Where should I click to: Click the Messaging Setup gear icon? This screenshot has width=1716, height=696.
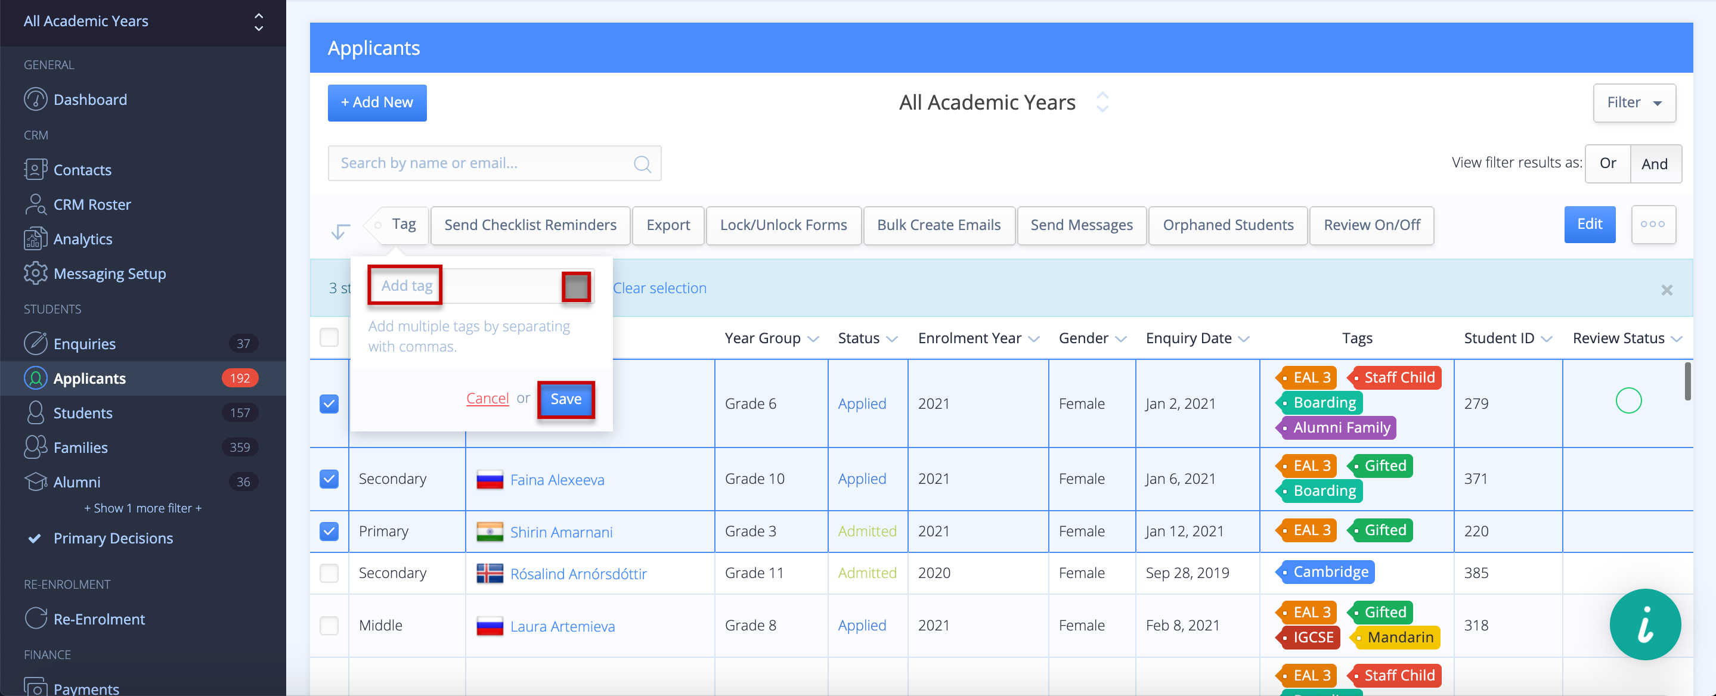(35, 274)
